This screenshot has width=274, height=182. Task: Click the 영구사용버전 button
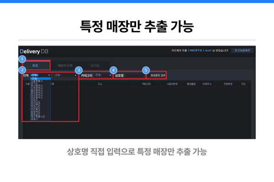coord(242,51)
